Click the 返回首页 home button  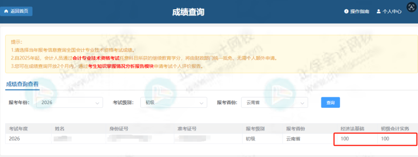(x=16, y=12)
